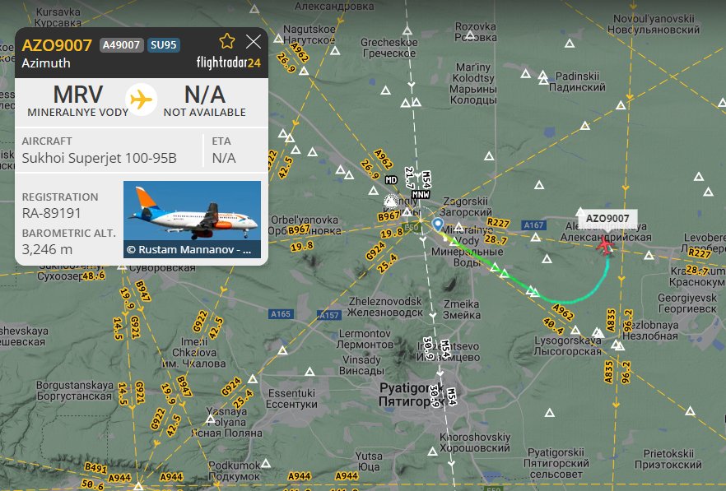This screenshot has height=491, width=726.
Task: Click the A49007 callsign badge
Action: click(x=121, y=45)
